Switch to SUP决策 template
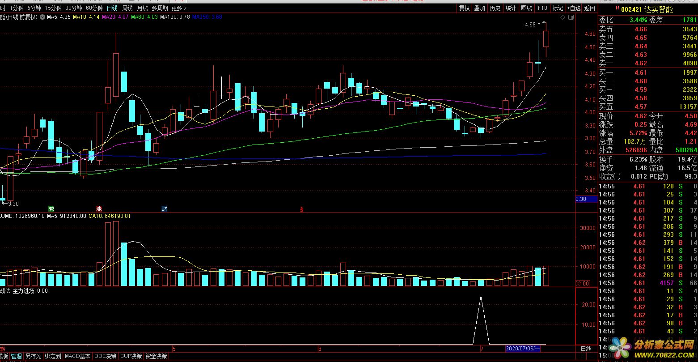Screen dimensions: 698x362 coord(131,356)
